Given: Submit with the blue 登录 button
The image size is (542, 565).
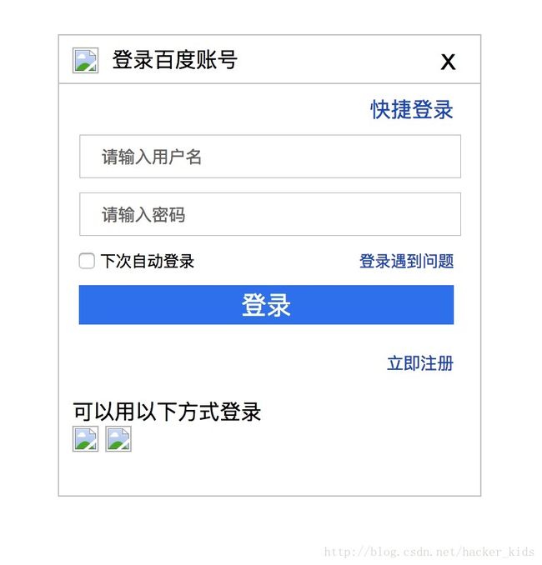Looking at the screenshot, I should pyautogui.click(x=266, y=305).
